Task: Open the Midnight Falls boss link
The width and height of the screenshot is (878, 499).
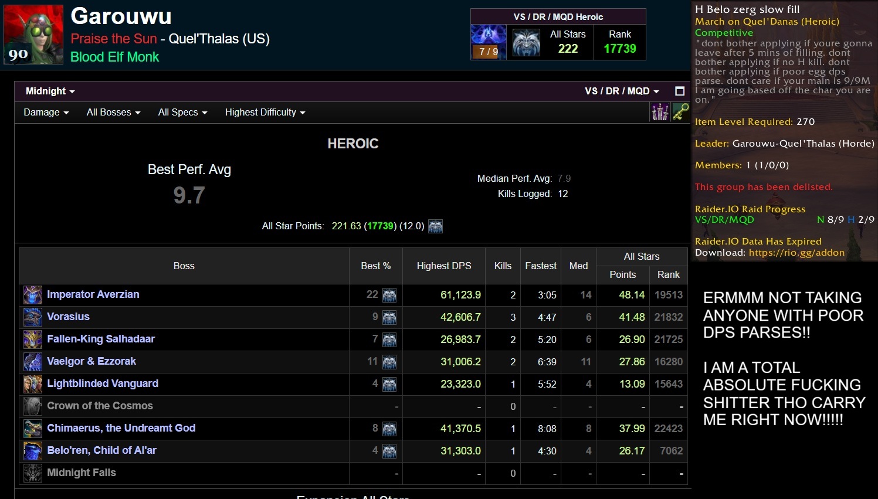Action: click(x=82, y=473)
